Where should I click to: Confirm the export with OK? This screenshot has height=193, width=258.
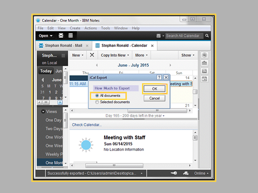[x=154, y=89]
